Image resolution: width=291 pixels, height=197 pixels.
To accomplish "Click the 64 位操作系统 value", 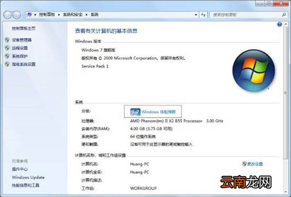I will [x=143, y=136].
